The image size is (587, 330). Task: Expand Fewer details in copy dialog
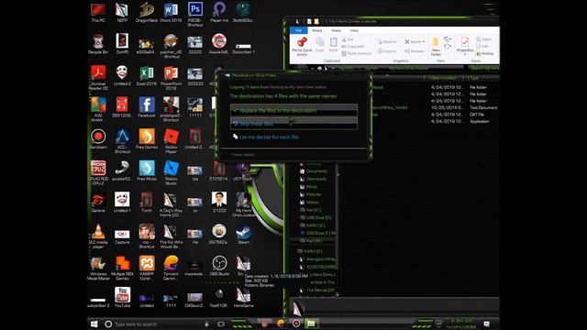point(242,155)
